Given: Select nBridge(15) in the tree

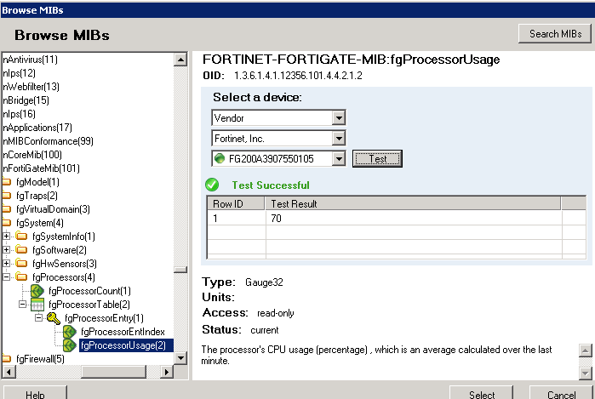Looking at the screenshot, I should click(26, 100).
